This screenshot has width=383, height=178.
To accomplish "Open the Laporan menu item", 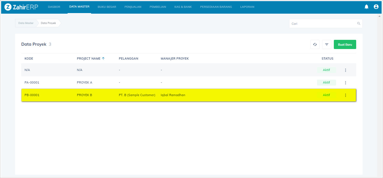I will tap(247, 7).
